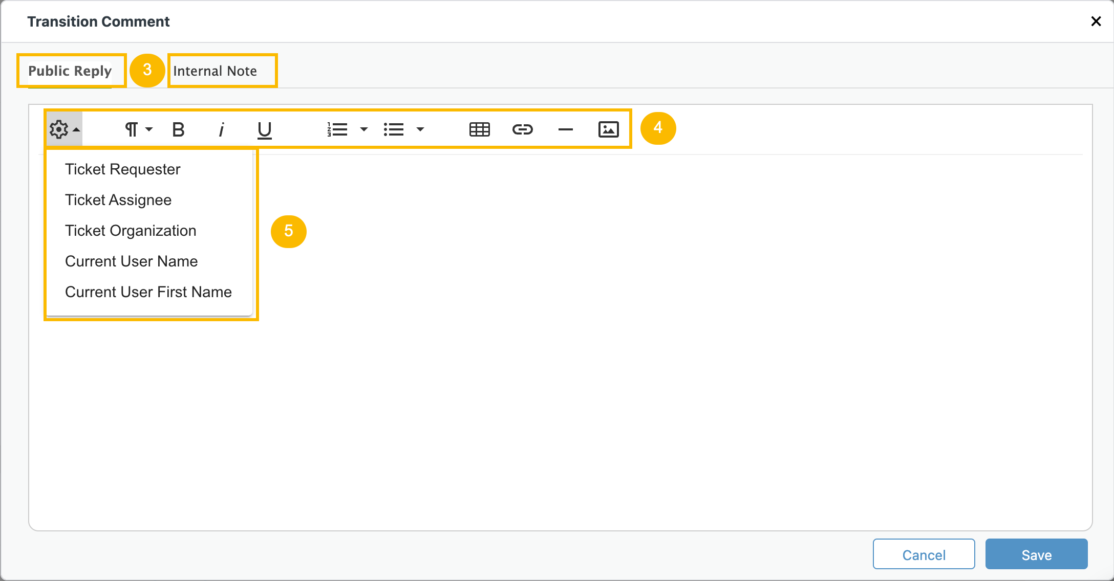Click the Cancel button
The image size is (1114, 581).
click(924, 554)
